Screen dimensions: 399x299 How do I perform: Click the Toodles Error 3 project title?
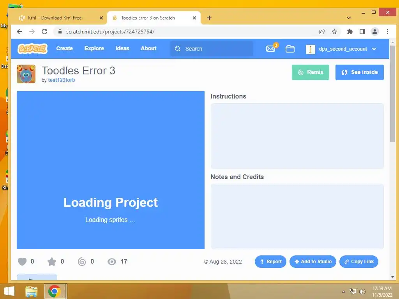[x=78, y=71]
